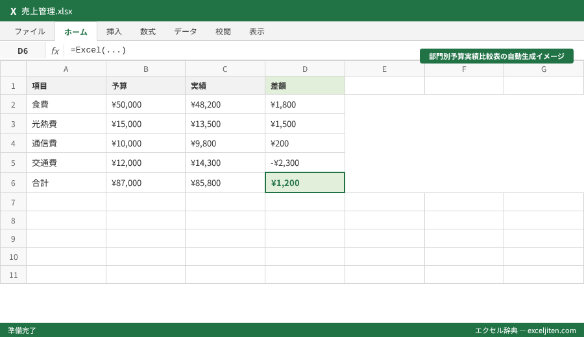Click the name box showing D6
Viewport: 584px width, 337px height.
click(x=23, y=51)
